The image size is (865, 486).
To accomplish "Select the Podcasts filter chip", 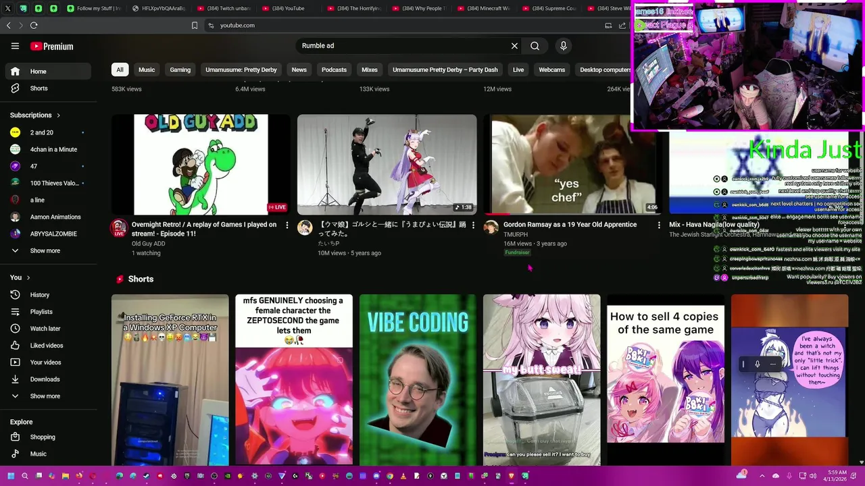I will click(x=334, y=70).
